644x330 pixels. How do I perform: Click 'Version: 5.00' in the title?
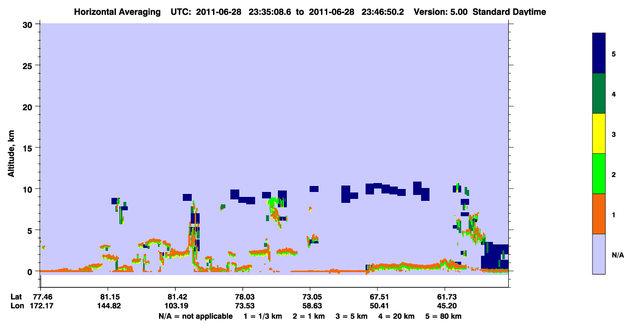pos(440,12)
